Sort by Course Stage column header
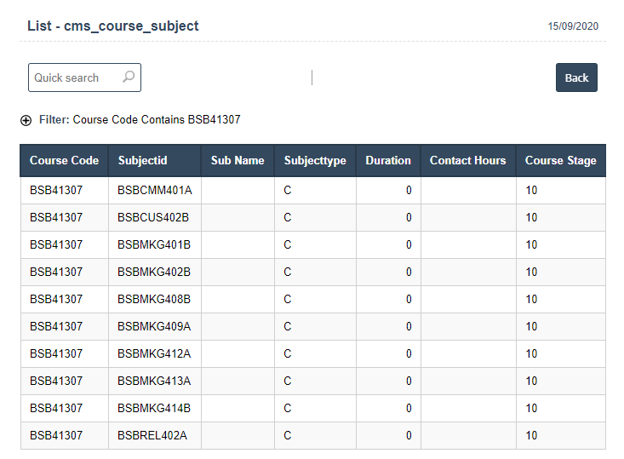624x459 pixels. point(560,160)
